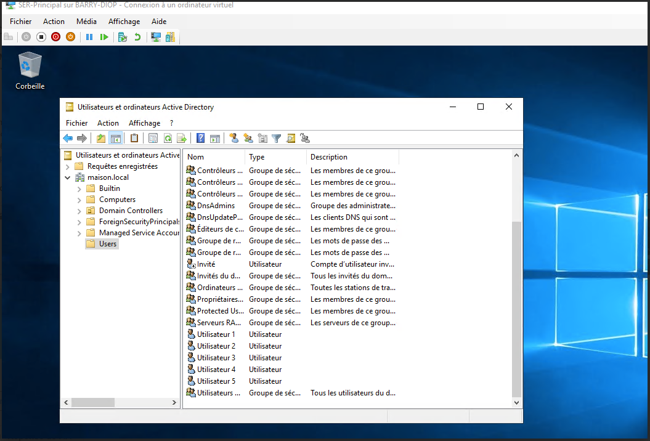650x441 pixels.
Task: Expand the Requêtes enregistrées node
Action: [x=68, y=167]
